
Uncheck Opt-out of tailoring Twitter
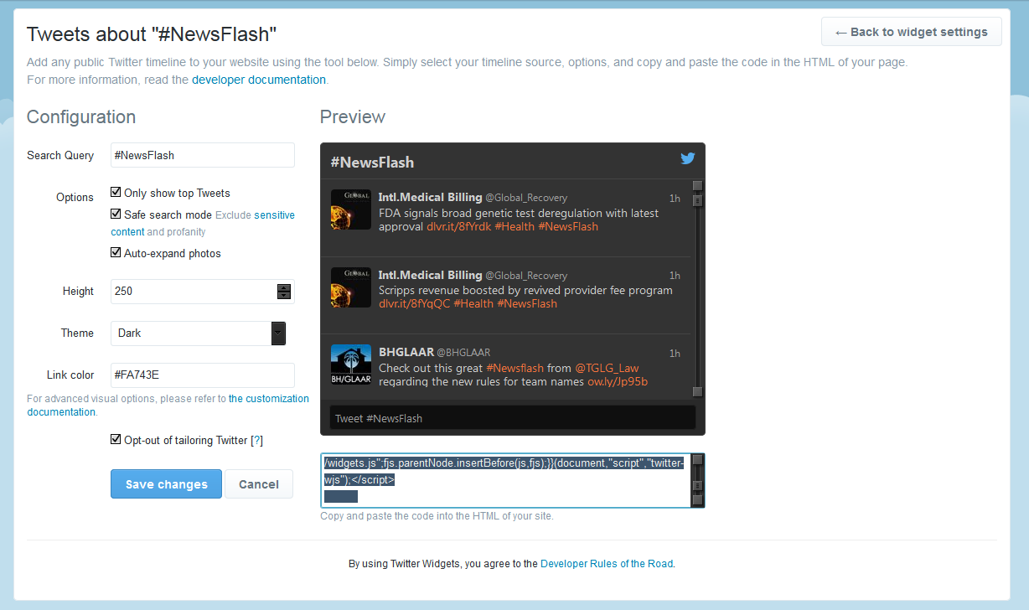(116, 439)
